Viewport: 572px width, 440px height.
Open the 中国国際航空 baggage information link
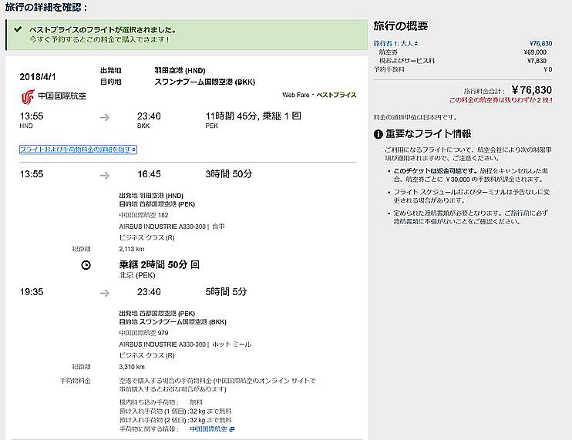[209, 429]
